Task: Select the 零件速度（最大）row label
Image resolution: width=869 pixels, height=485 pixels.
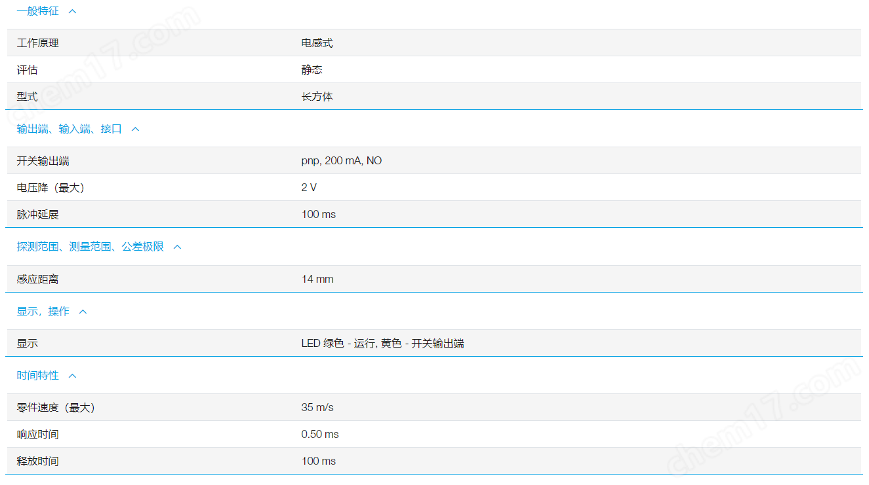Action: tap(56, 408)
